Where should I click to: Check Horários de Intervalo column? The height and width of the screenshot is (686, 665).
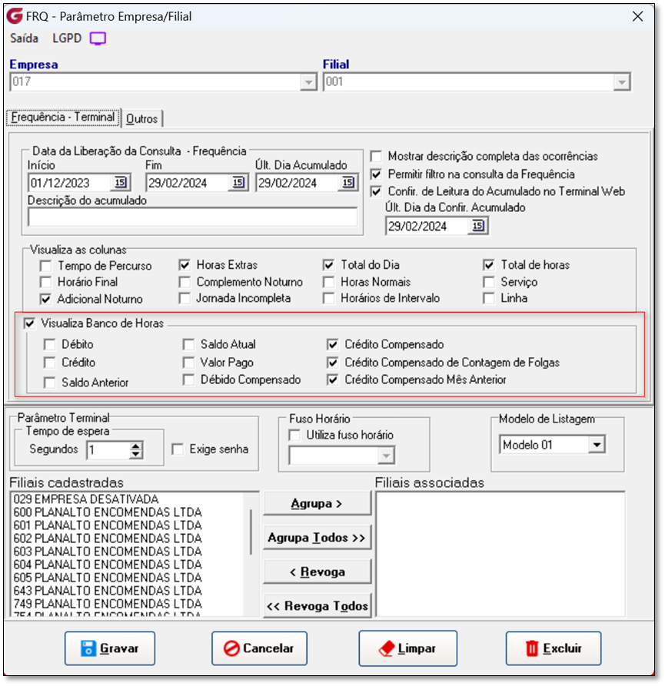pyautogui.click(x=329, y=298)
